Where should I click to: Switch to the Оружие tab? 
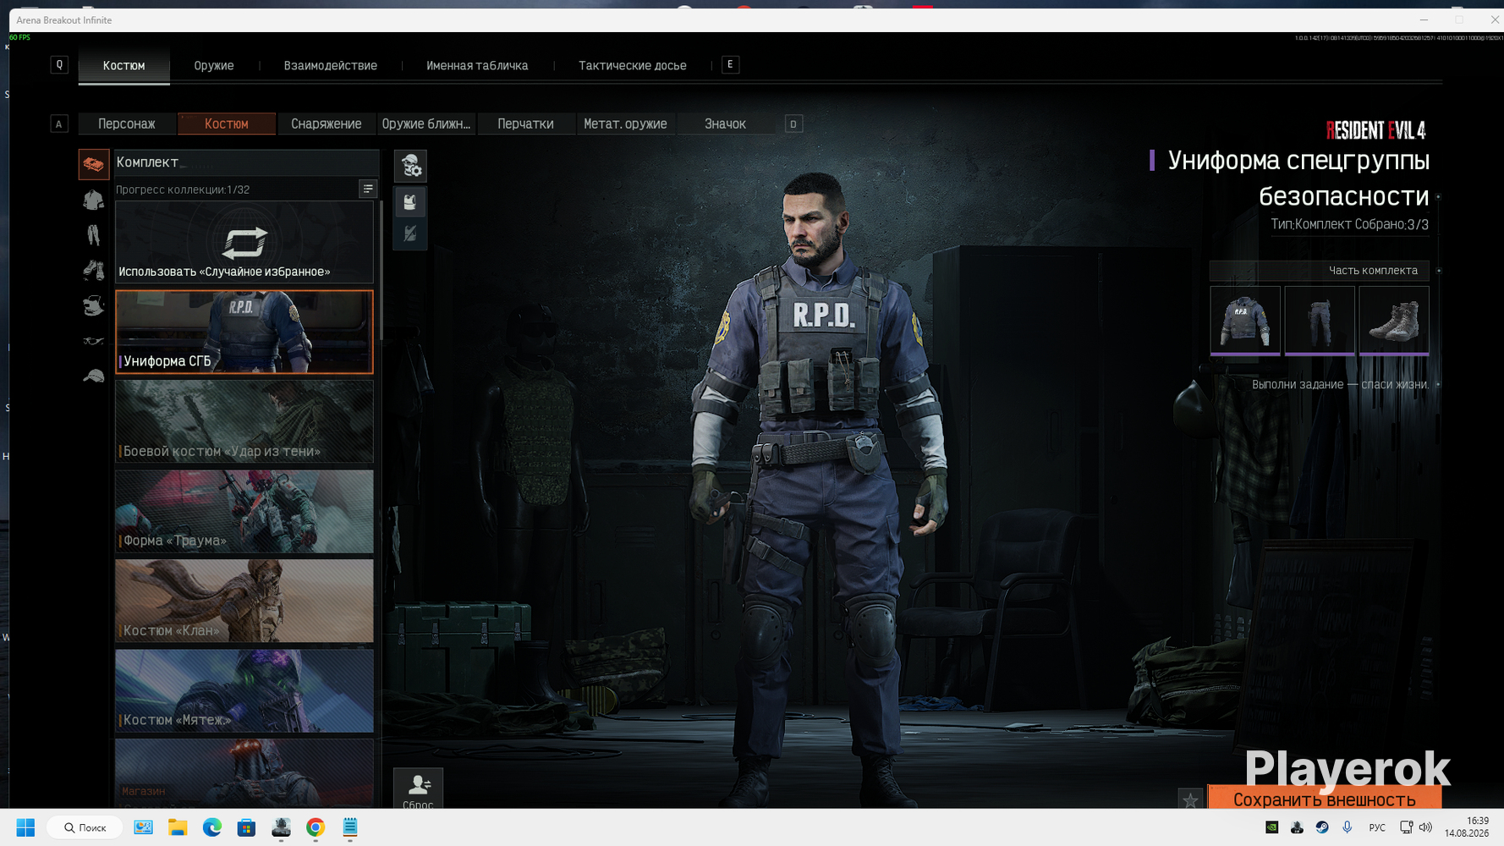click(x=214, y=65)
